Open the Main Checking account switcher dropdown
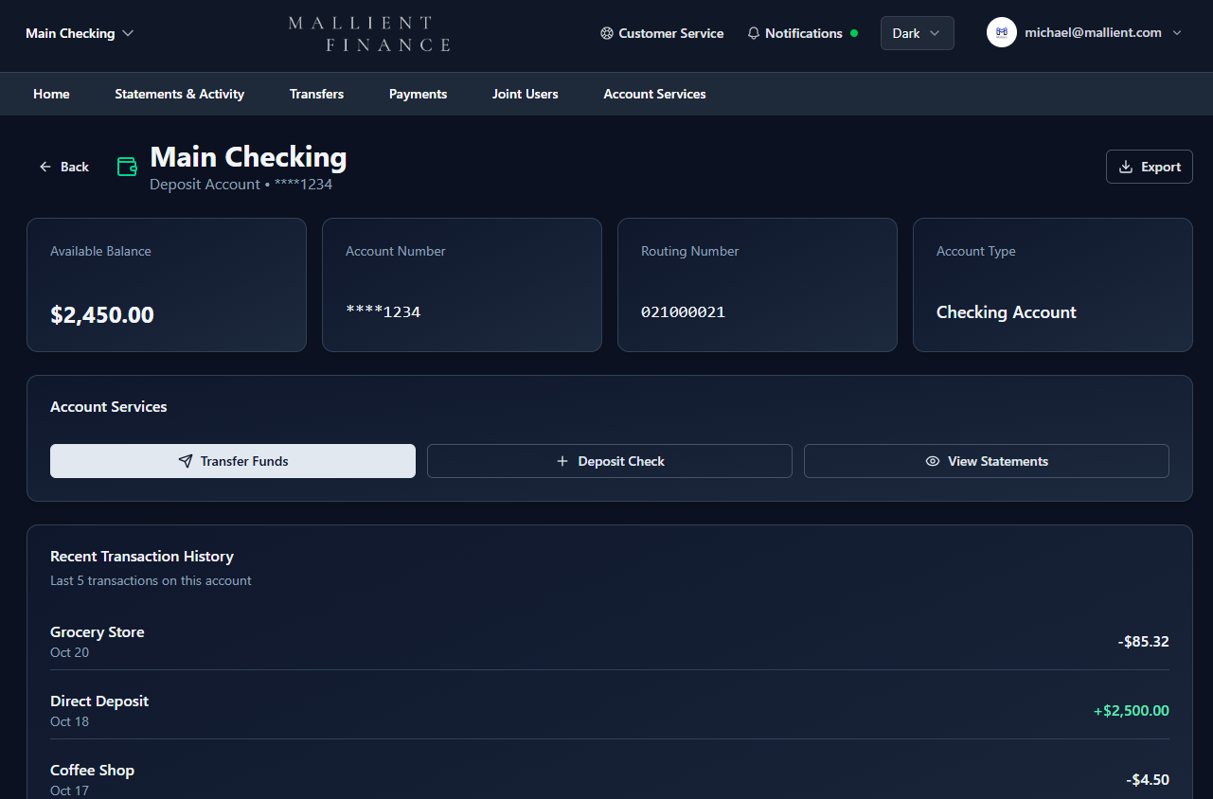1213x799 pixels. [80, 32]
